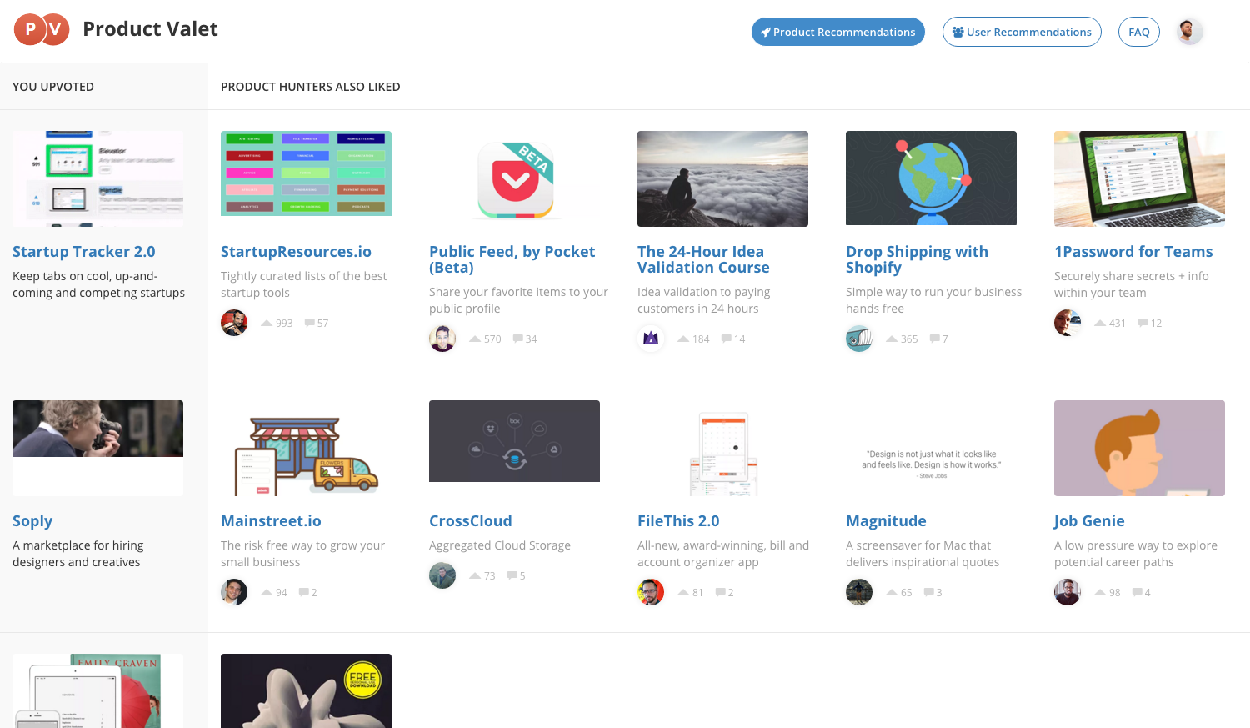Screen dimensions: 1250x728
Task: Click Product Recommendations button
Action: click(x=838, y=32)
